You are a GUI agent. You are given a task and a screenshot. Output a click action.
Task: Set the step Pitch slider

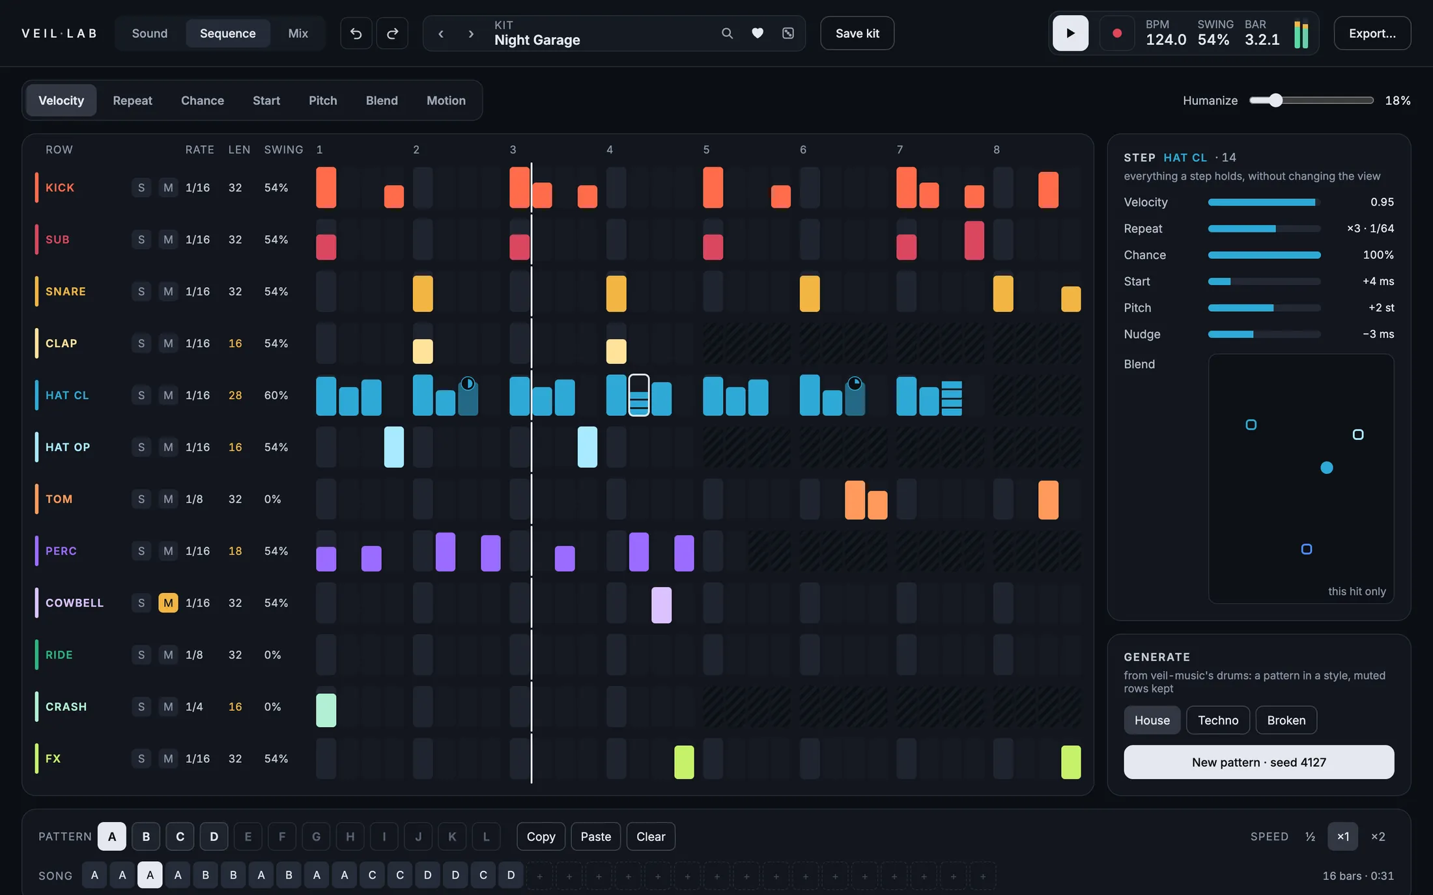click(1264, 308)
